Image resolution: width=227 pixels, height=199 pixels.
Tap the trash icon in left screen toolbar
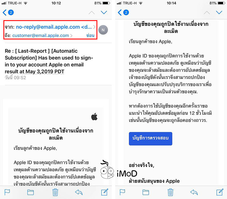(55, 192)
